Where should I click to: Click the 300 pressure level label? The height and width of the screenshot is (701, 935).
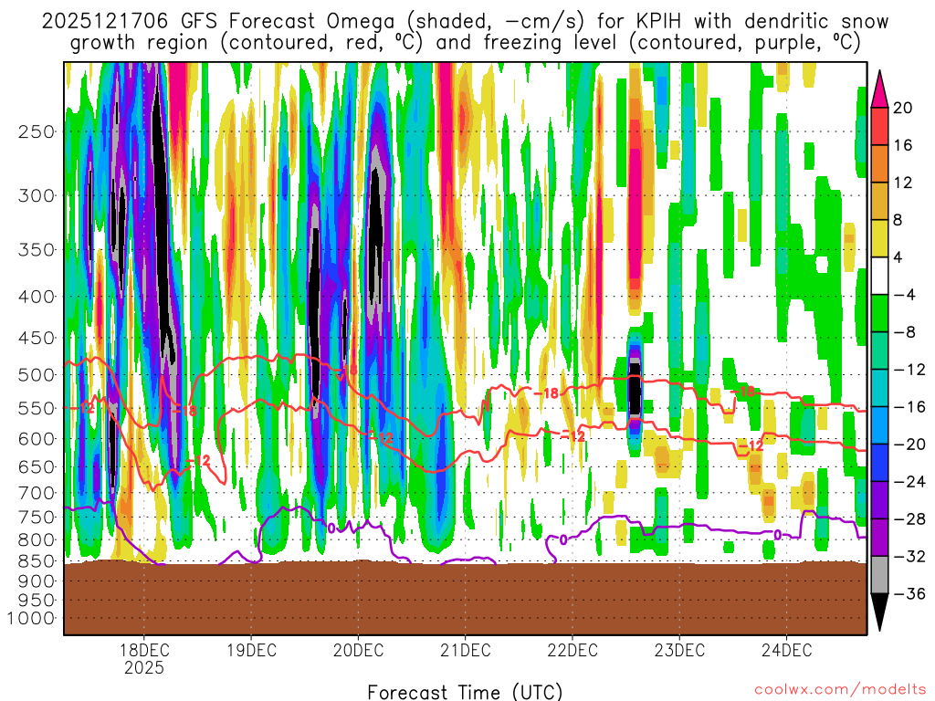coord(37,195)
